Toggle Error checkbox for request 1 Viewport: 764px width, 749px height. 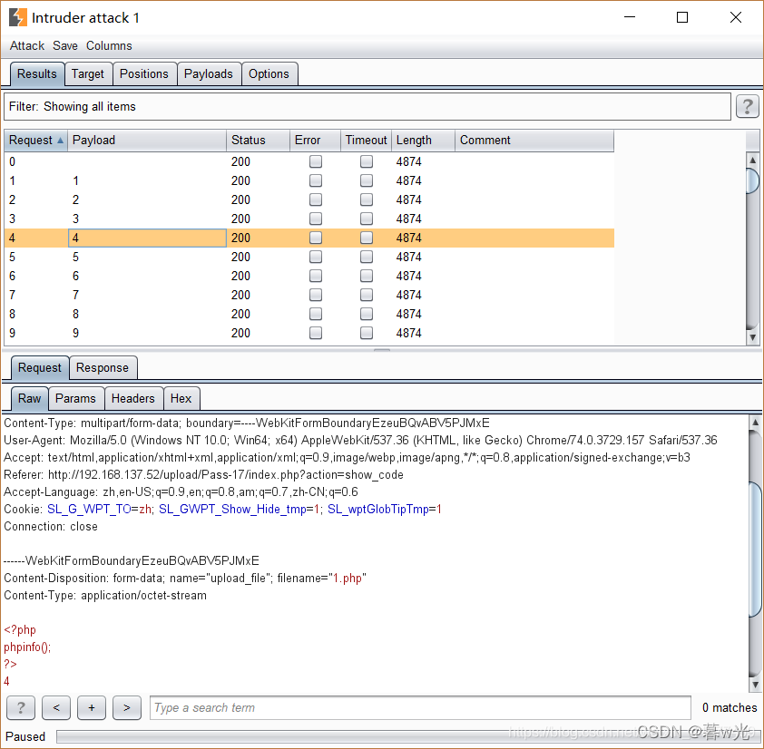click(x=316, y=180)
